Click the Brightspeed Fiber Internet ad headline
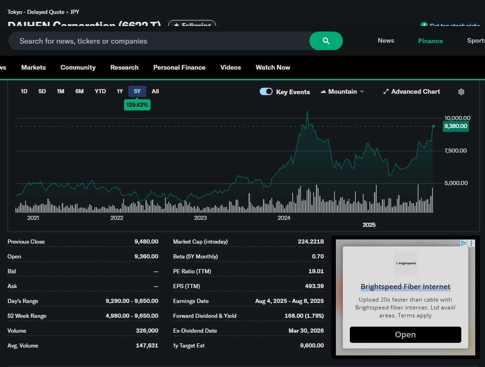Viewport: 485px width, 367px height. coord(405,286)
